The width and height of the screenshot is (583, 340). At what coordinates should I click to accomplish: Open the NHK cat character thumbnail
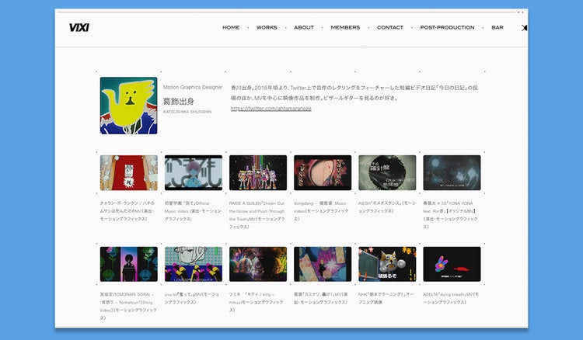pos(387,264)
